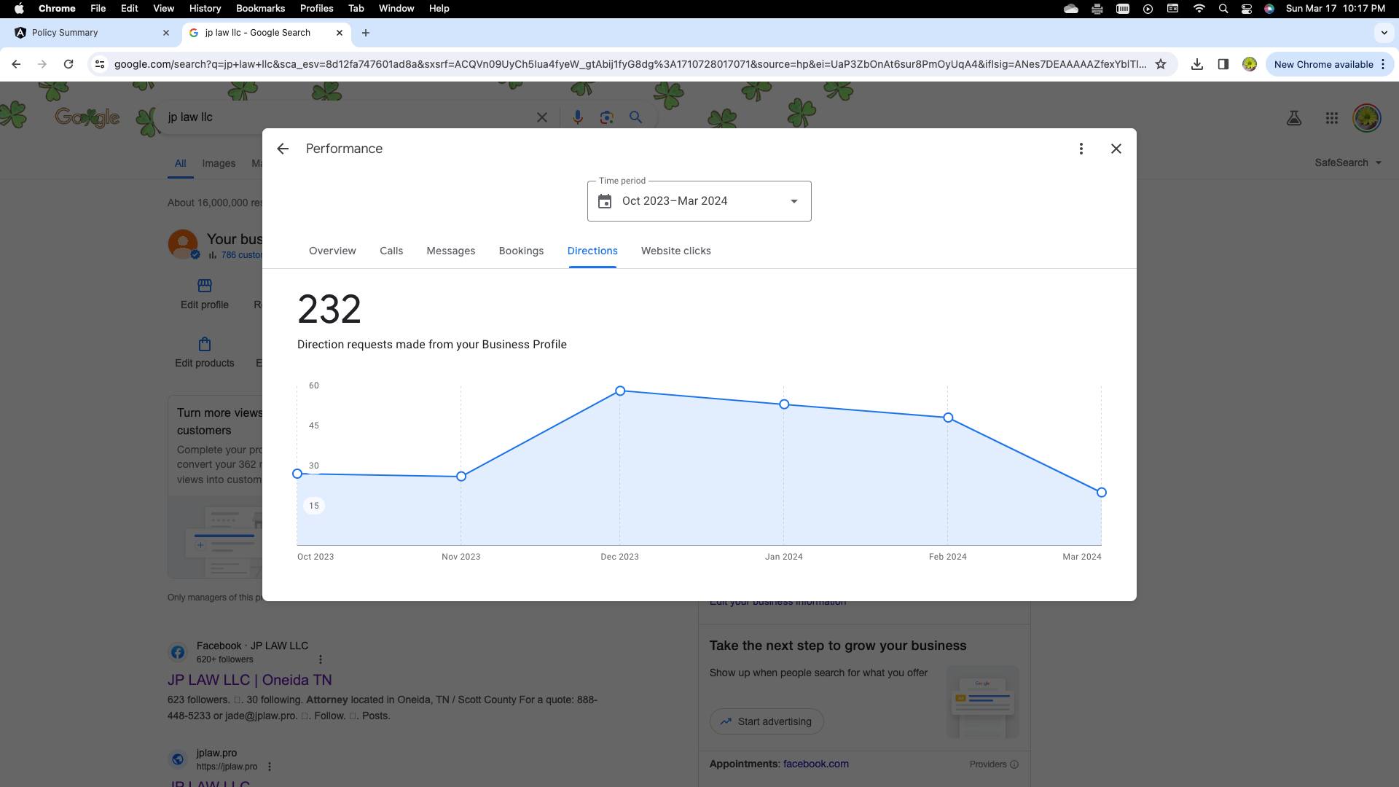Click the browser Forward button
This screenshot has width=1399, height=787.
click(42, 64)
